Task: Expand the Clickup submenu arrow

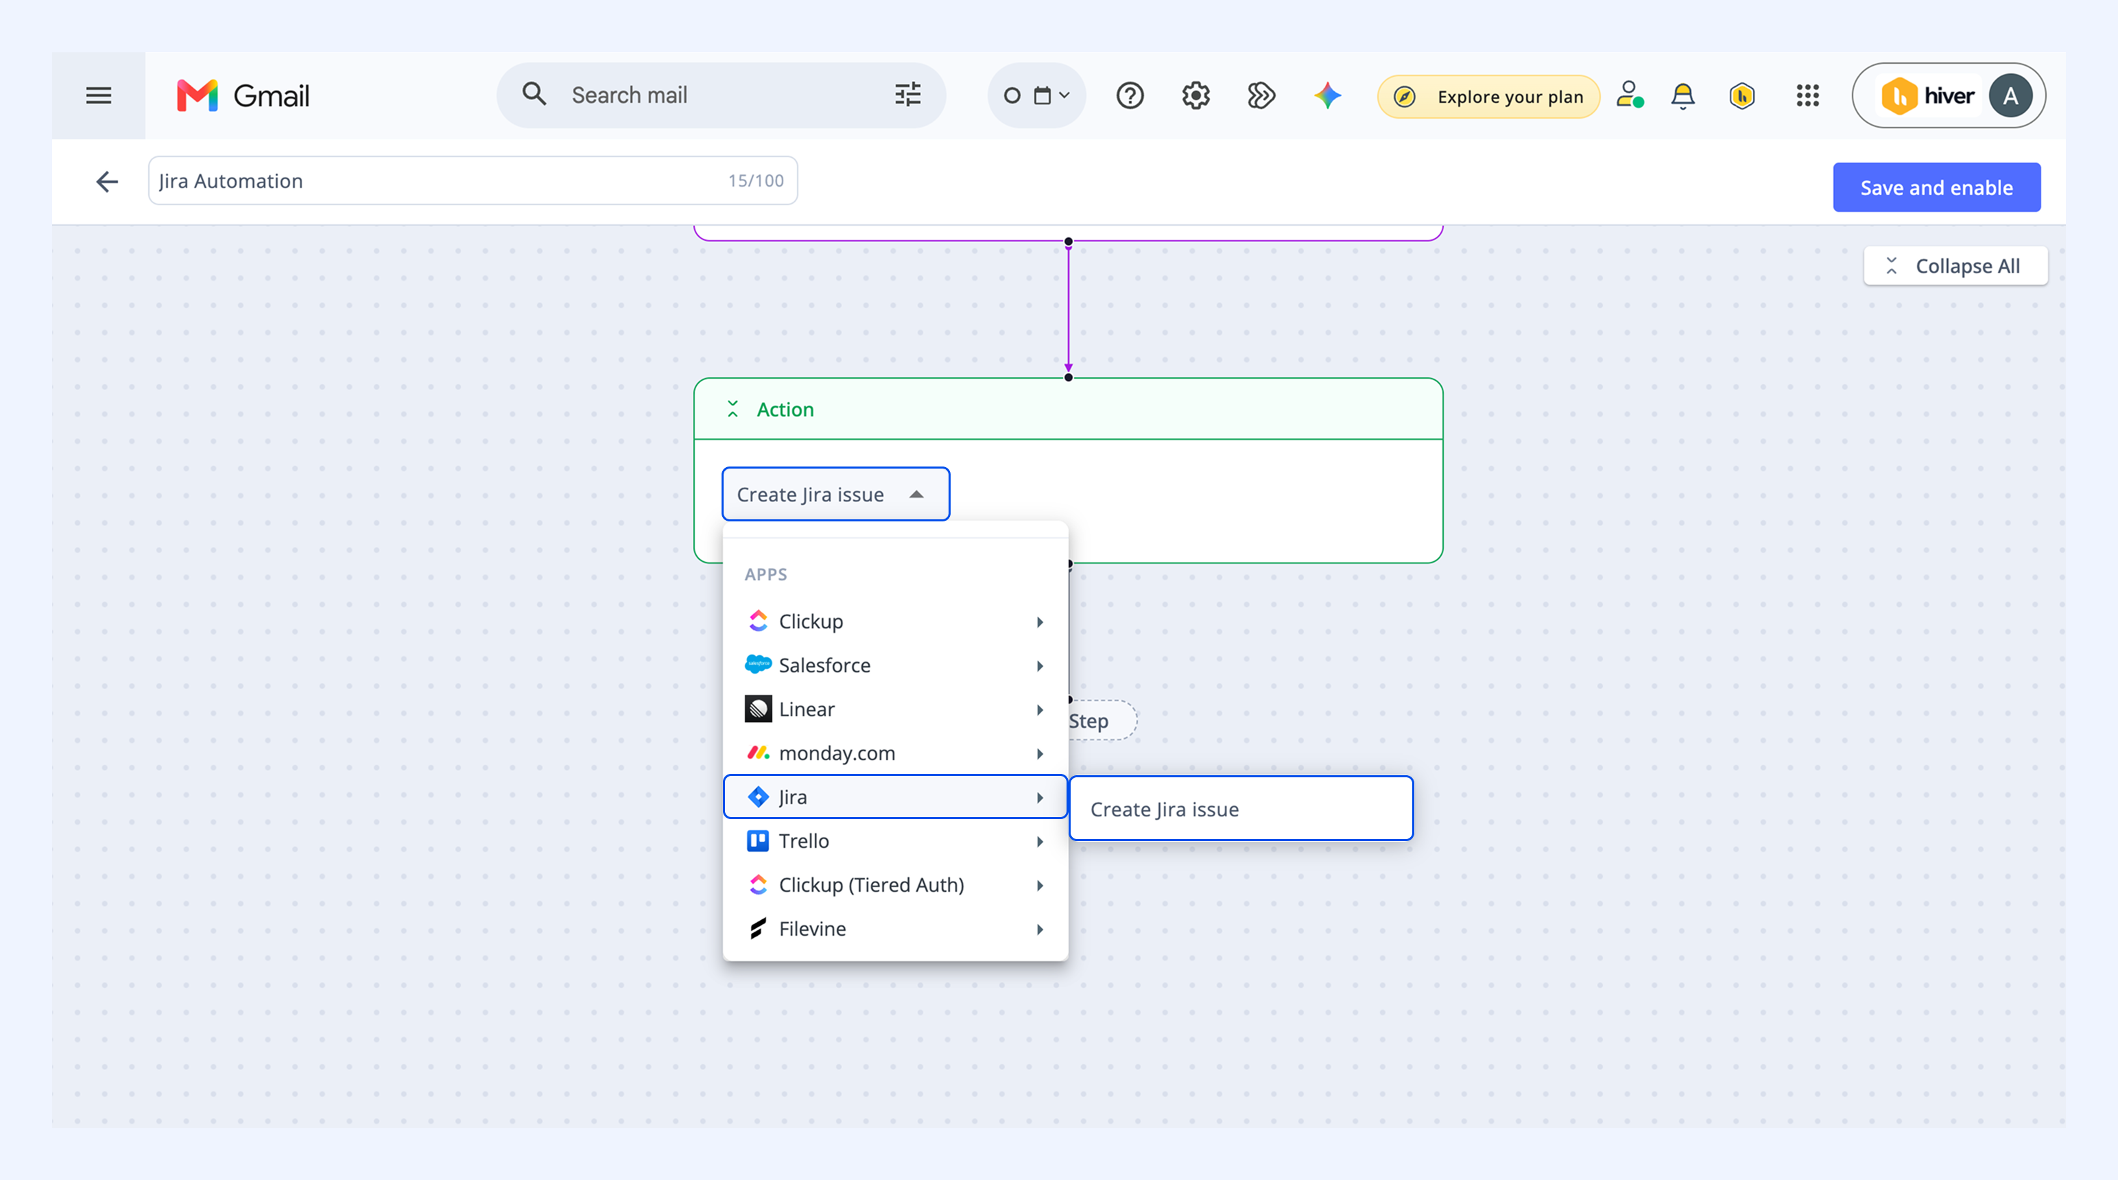Action: coord(1040,622)
